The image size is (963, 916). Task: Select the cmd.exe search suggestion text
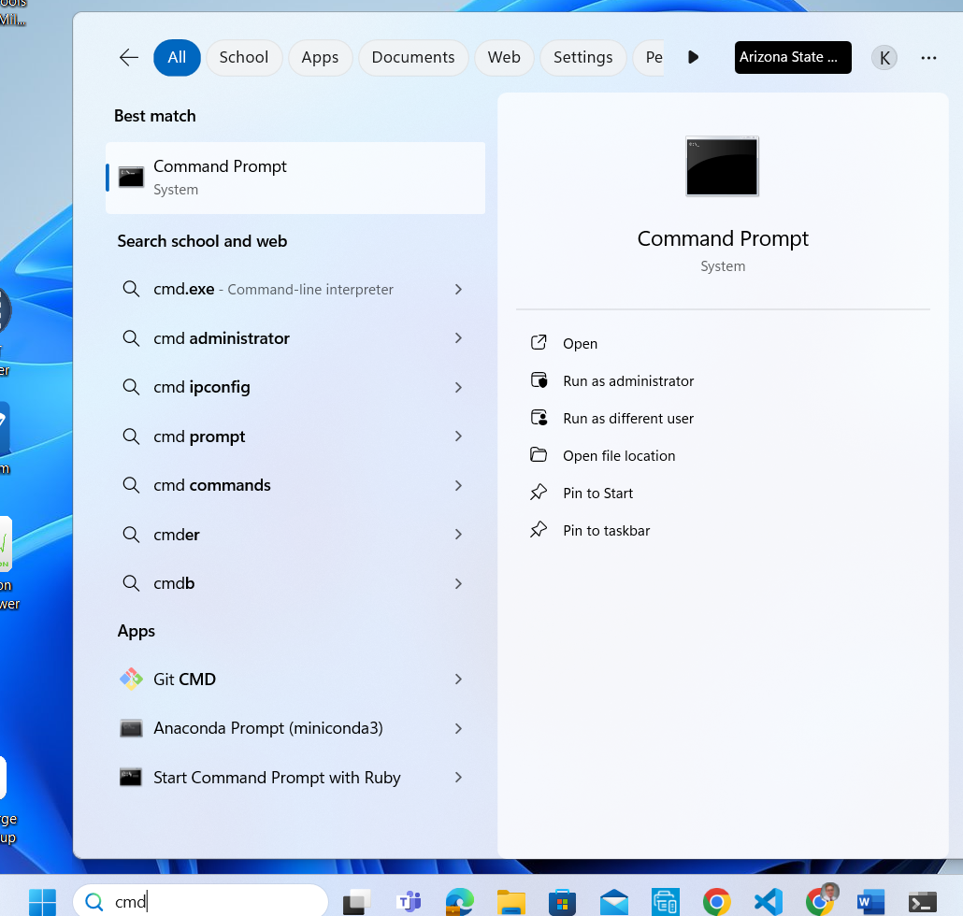(273, 289)
